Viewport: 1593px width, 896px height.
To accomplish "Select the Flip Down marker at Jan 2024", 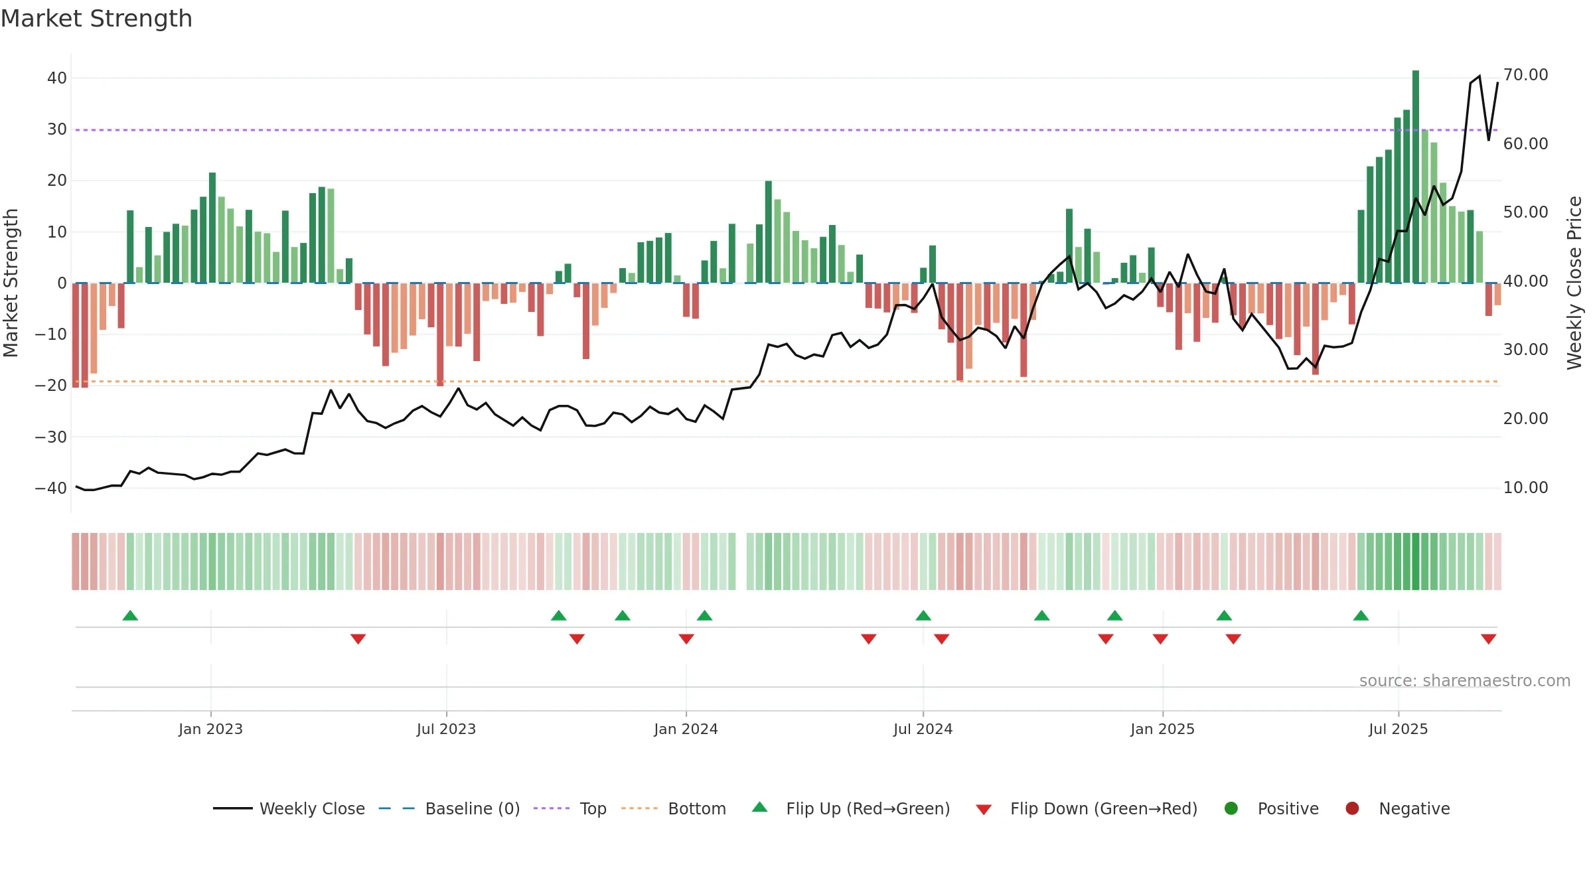I will [686, 638].
